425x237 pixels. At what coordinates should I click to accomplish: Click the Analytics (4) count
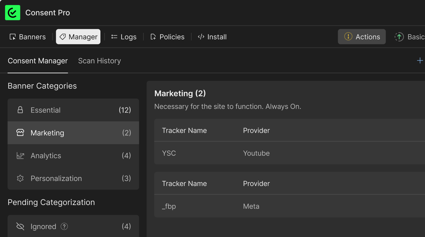click(x=126, y=156)
